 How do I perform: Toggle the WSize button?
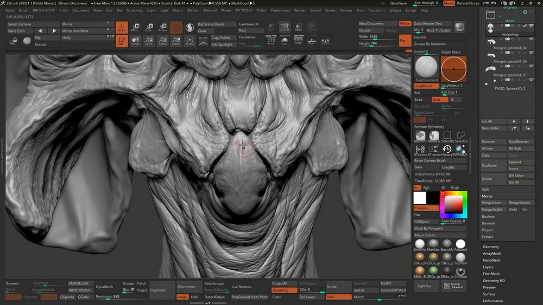click(405, 23)
